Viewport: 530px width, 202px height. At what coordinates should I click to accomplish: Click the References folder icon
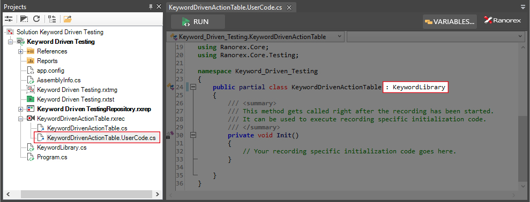(x=31, y=51)
